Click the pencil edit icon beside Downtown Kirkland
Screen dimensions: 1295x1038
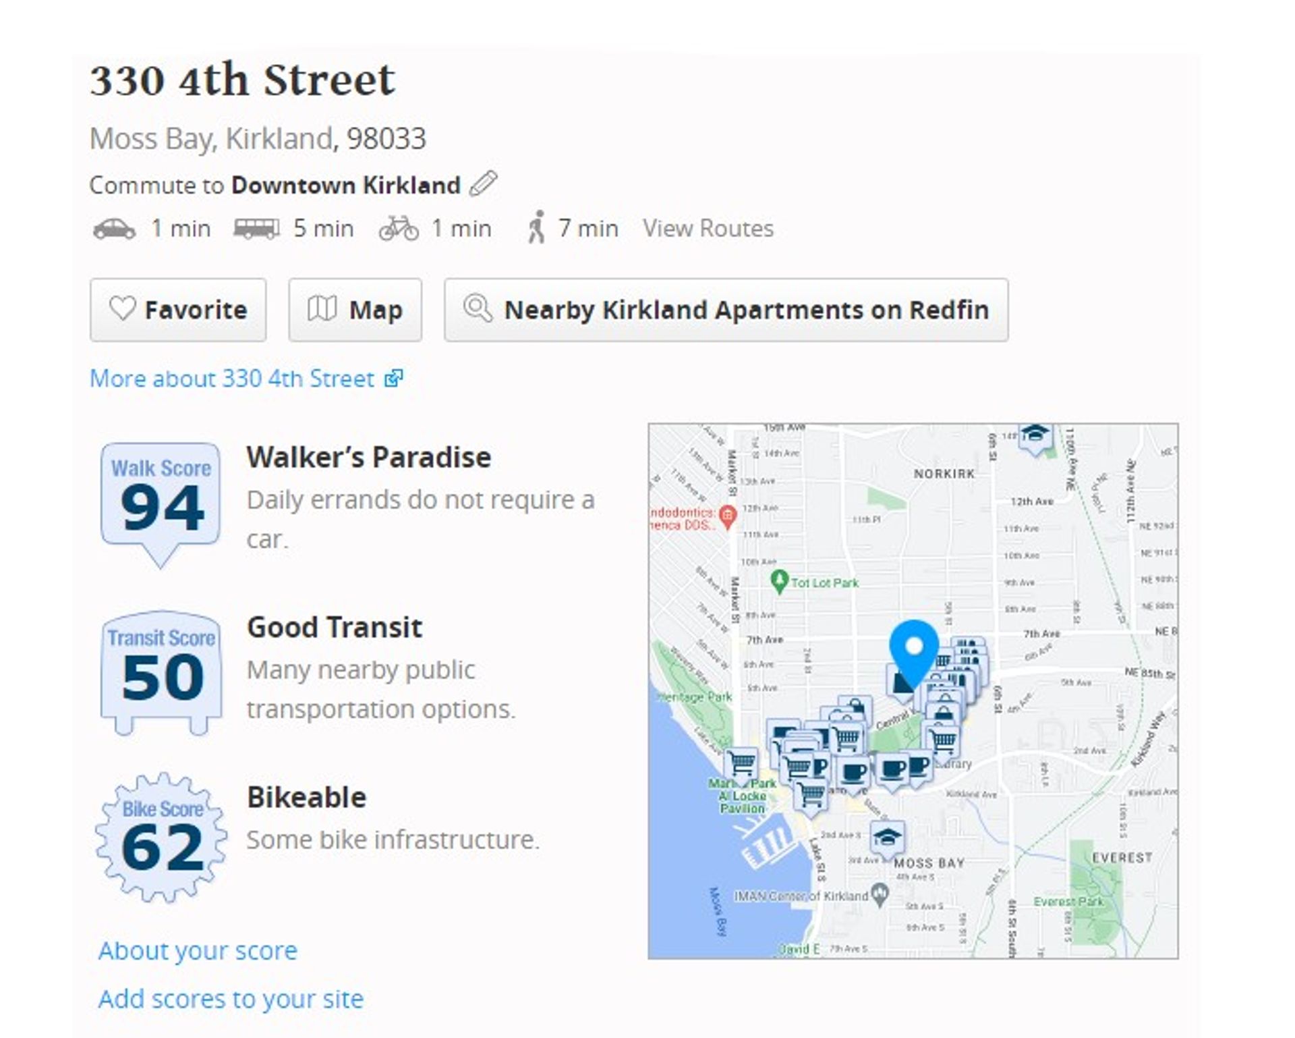coord(483,184)
